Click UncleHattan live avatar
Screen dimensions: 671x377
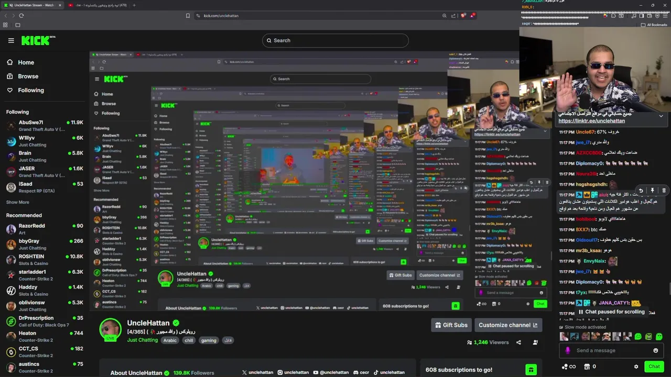click(110, 329)
